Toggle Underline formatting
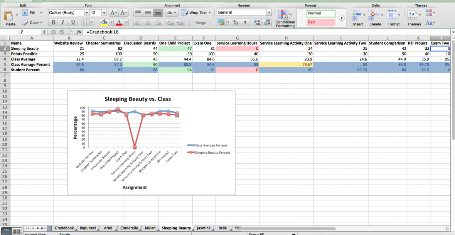 pos(72,22)
